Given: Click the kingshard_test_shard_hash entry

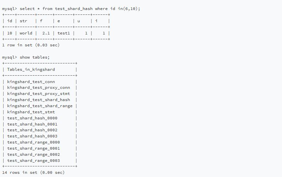Looking at the screenshot, I should [38, 100].
